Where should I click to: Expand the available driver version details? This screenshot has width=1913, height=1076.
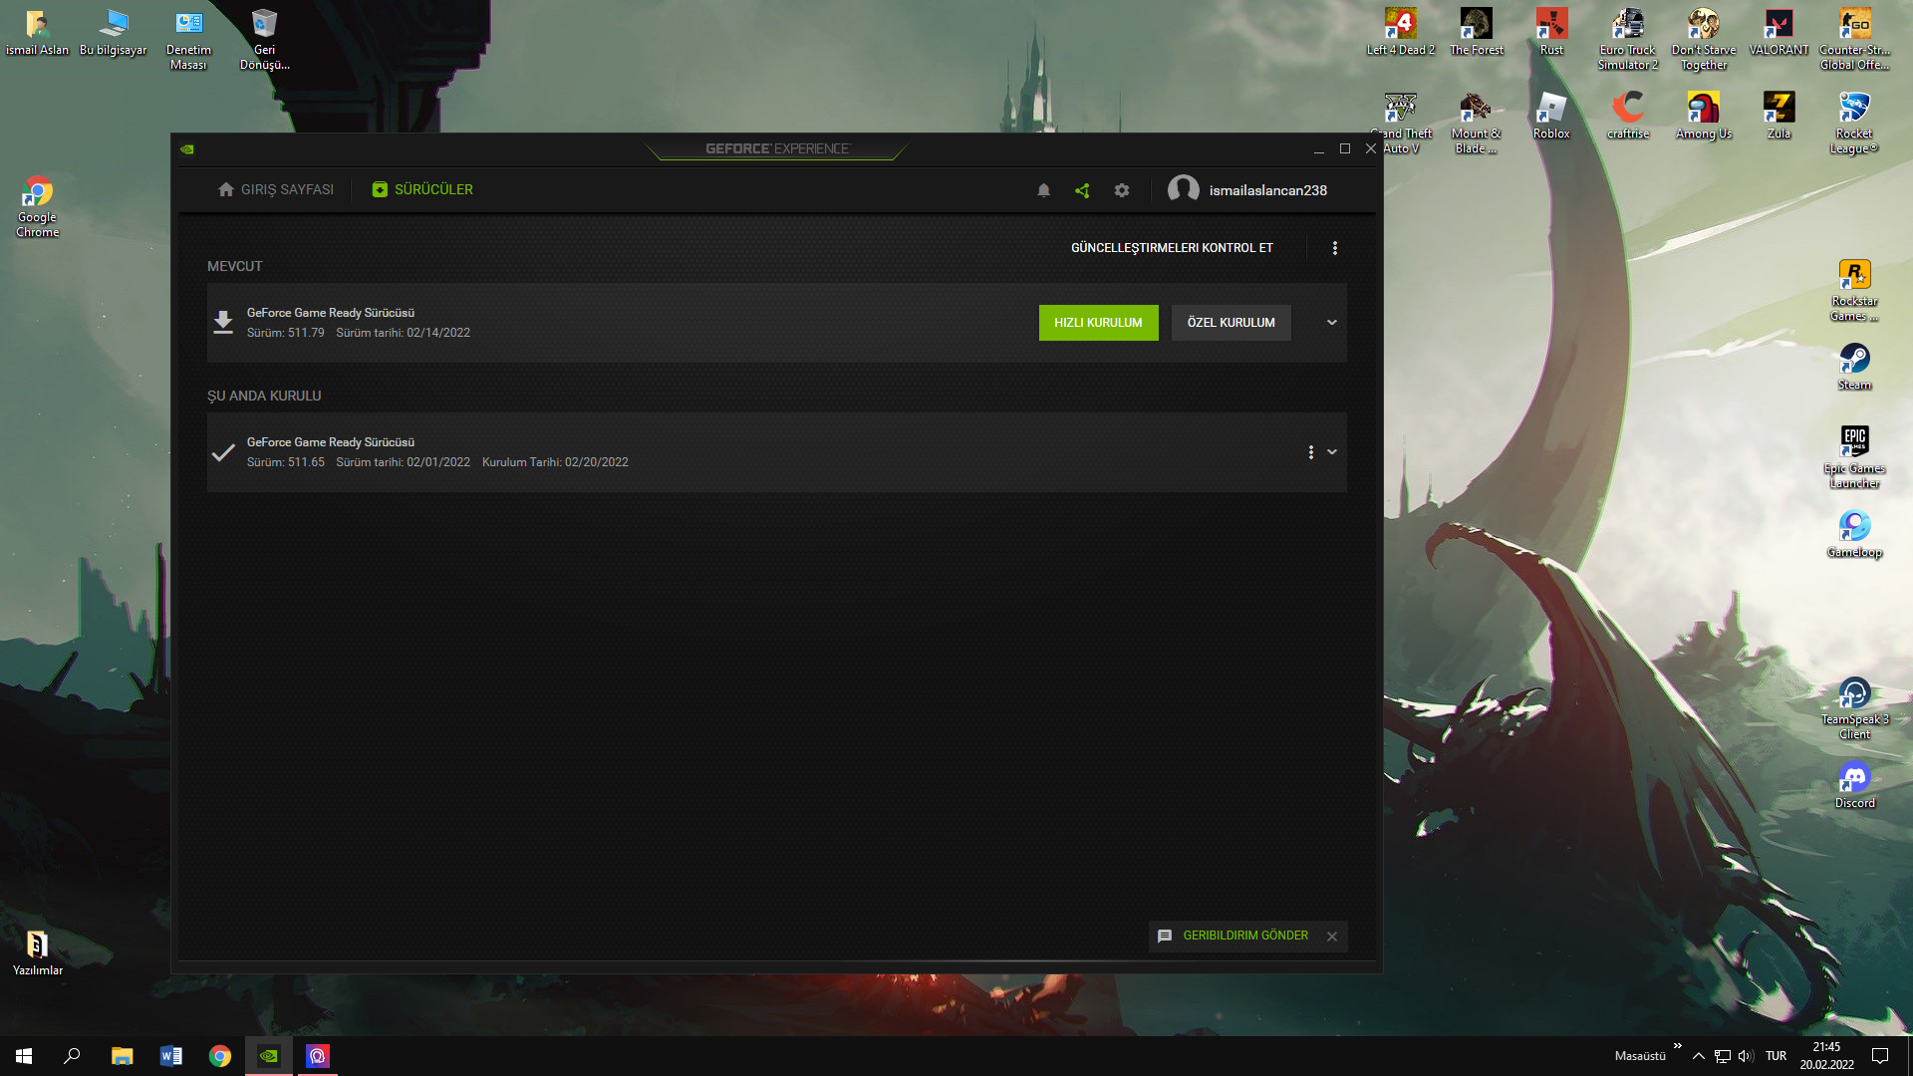pyautogui.click(x=1332, y=322)
